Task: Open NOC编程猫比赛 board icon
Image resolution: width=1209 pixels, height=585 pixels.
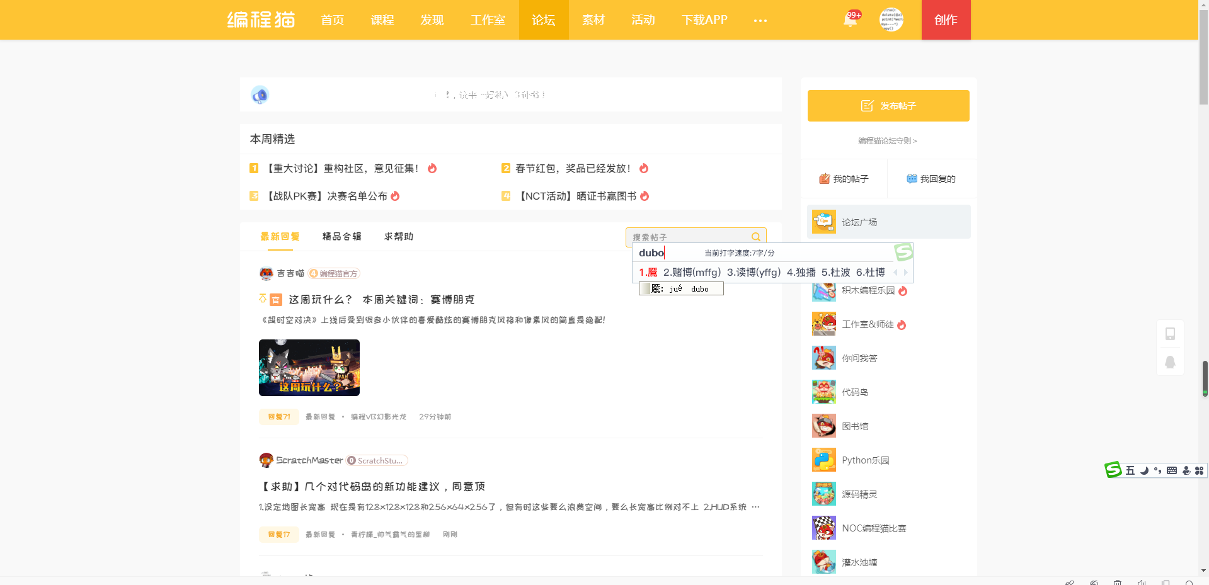Action: [824, 528]
